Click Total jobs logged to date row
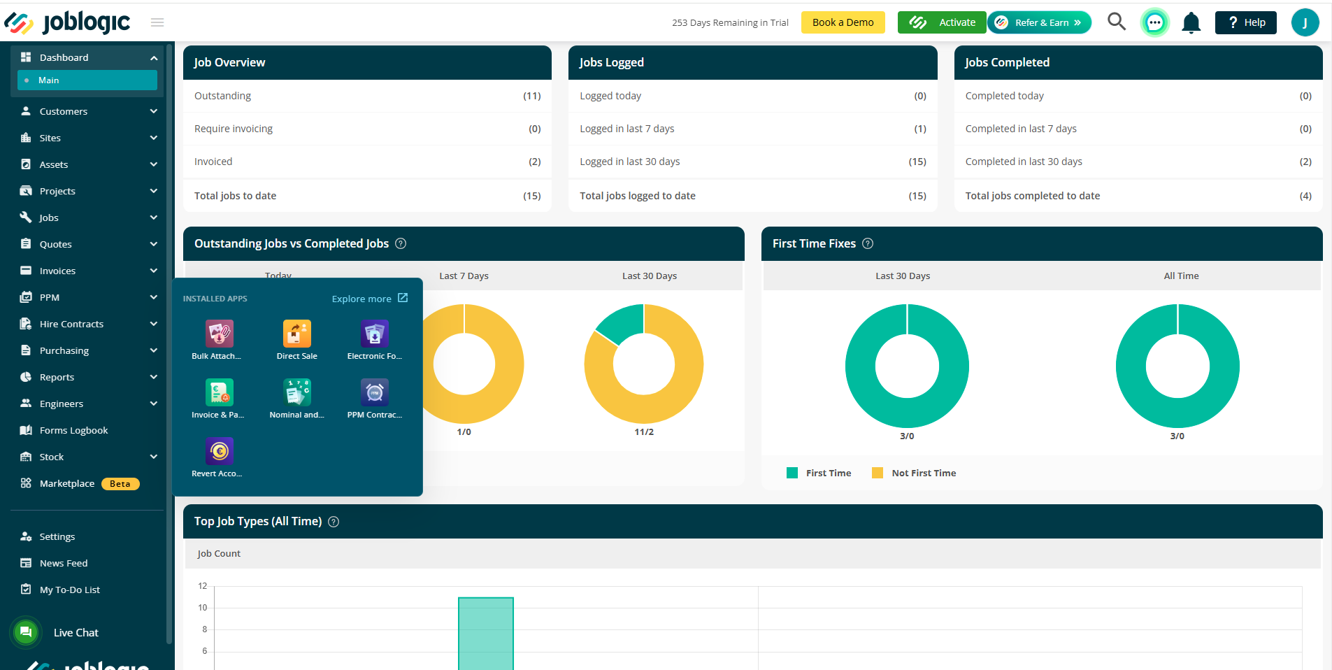The width and height of the screenshot is (1332, 670). point(752,196)
